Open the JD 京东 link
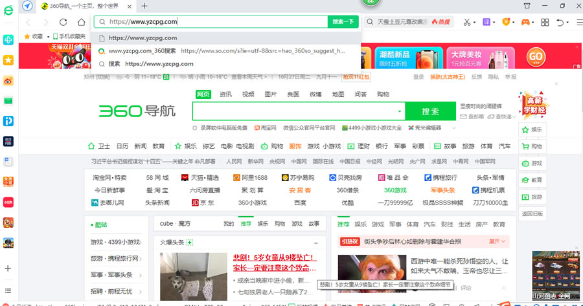This screenshot has width=583, height=306. pyautogui.click(x=203, y=202)
